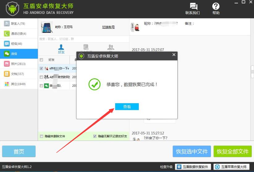Click 恢复全部文件 button
This screenshot has height=172, width=254.
point(233,151)
